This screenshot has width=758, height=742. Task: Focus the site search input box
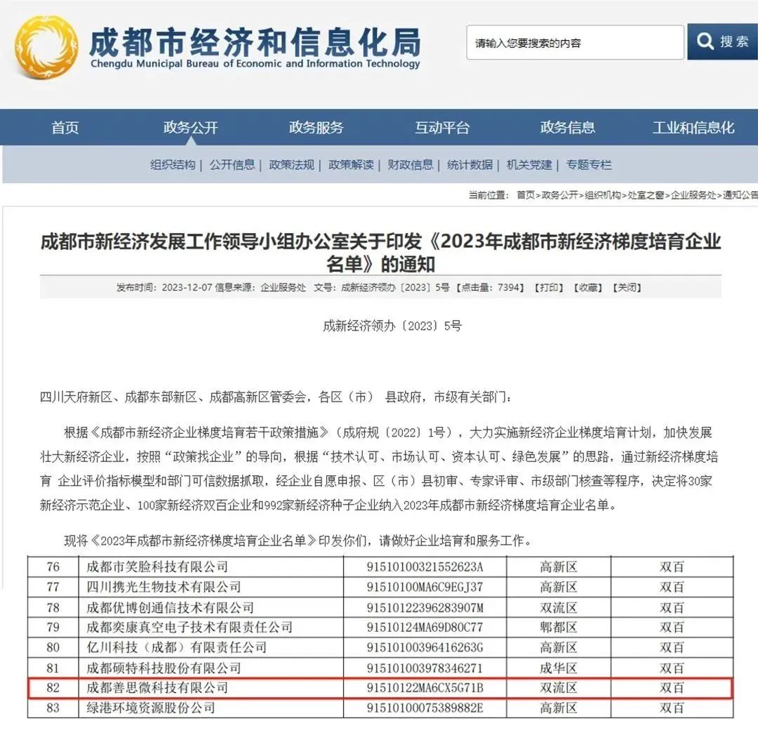574,43
